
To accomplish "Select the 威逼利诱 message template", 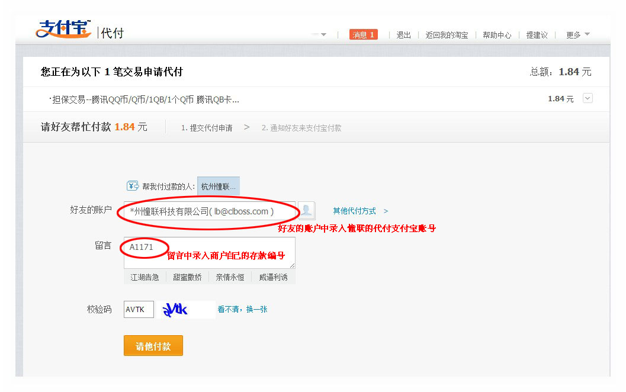I will 273,277.
